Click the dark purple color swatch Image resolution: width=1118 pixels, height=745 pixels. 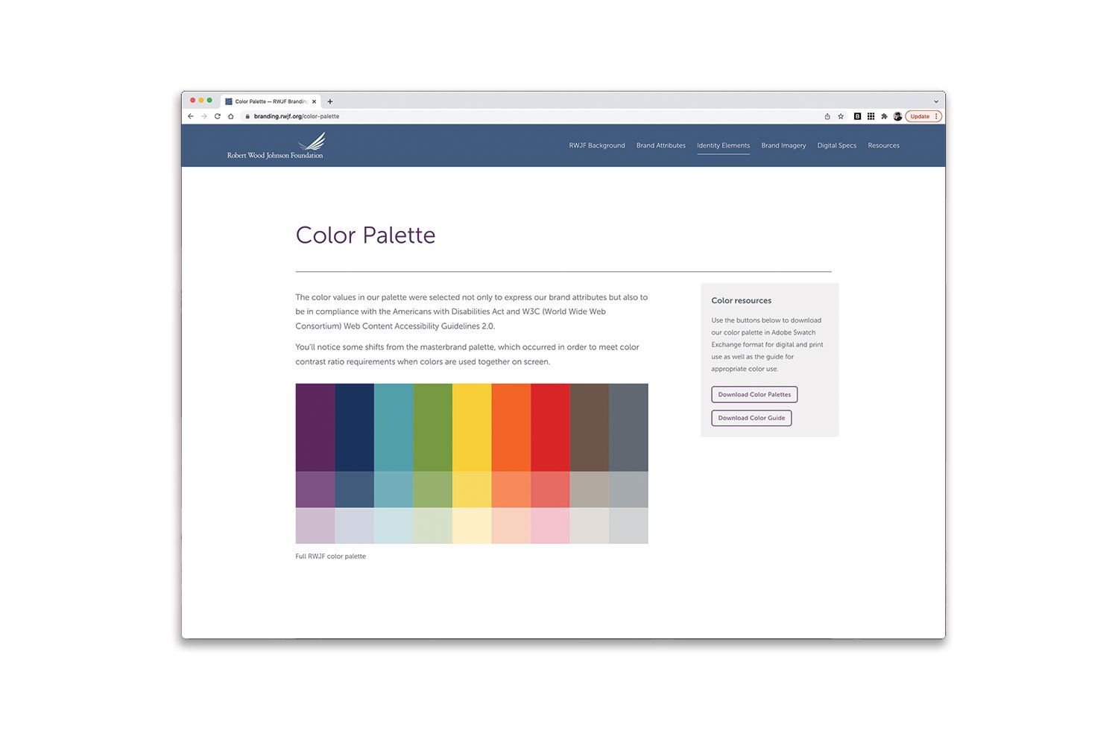pyautogui.click(x=315, y=428)
